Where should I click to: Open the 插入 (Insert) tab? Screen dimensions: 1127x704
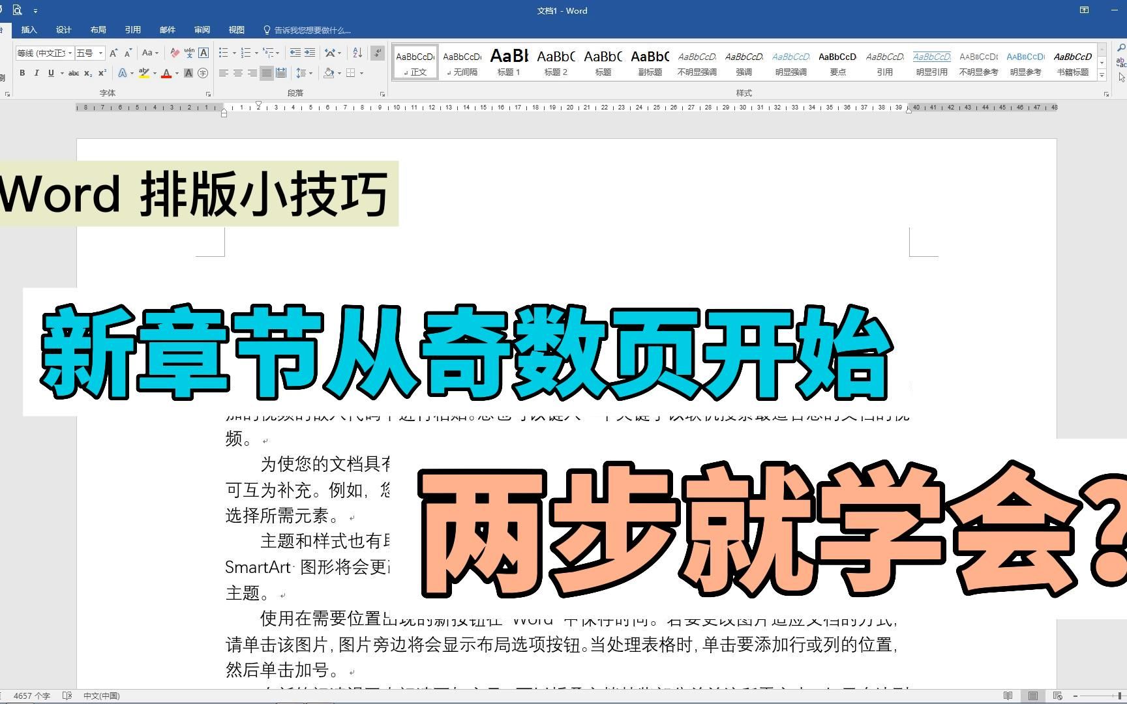tap(29, 30)
